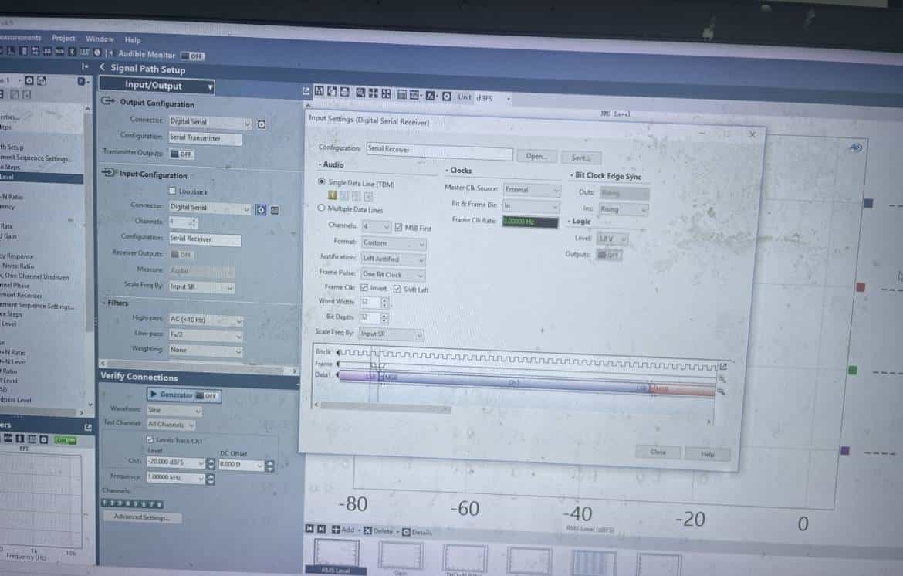Viewport: 903px width, 576px height.
Task: Toggle the Audible Monitor OFF switch
Action: (x=192, y=56)
